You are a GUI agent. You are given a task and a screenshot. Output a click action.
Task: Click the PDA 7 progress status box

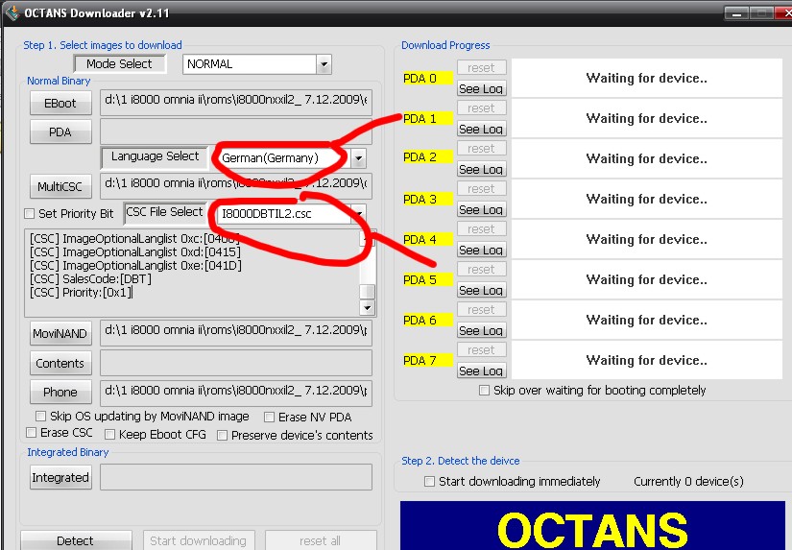pyautogui.click(x=646, y=360)
